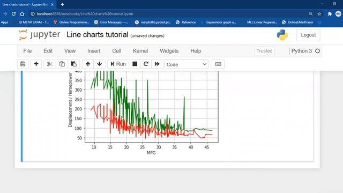Open the View menu

[x=70, y=51]
